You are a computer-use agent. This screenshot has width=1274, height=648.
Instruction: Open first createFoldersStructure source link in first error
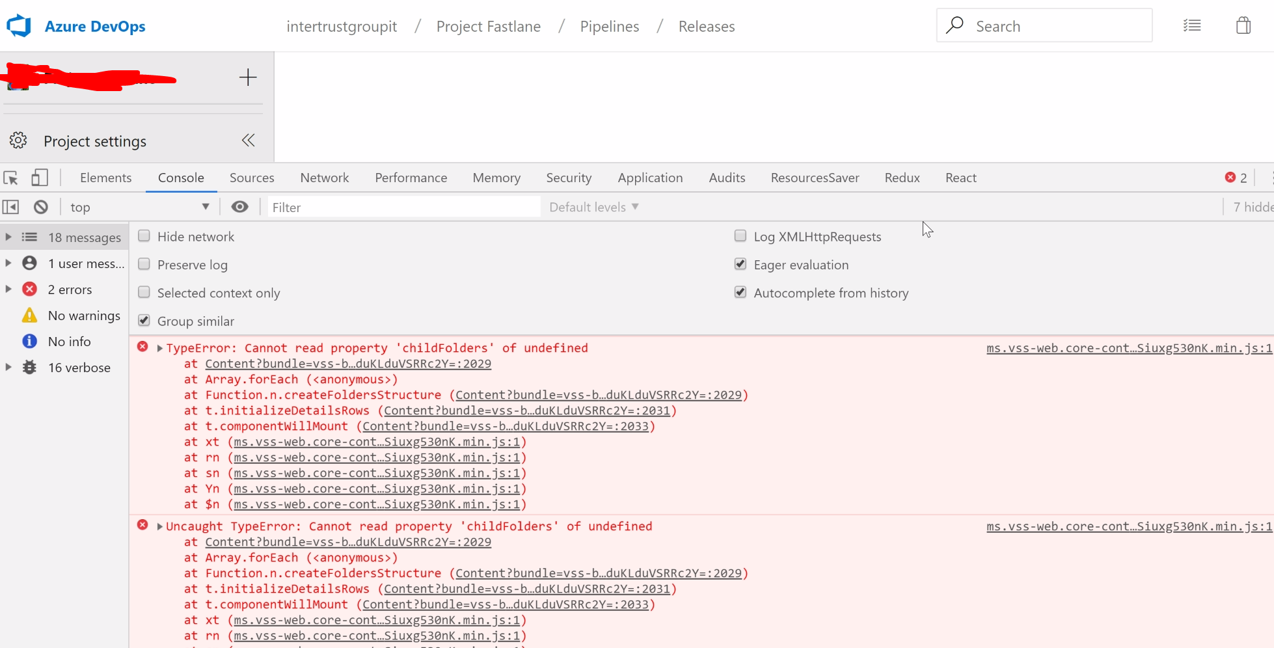tap(599, 395)
